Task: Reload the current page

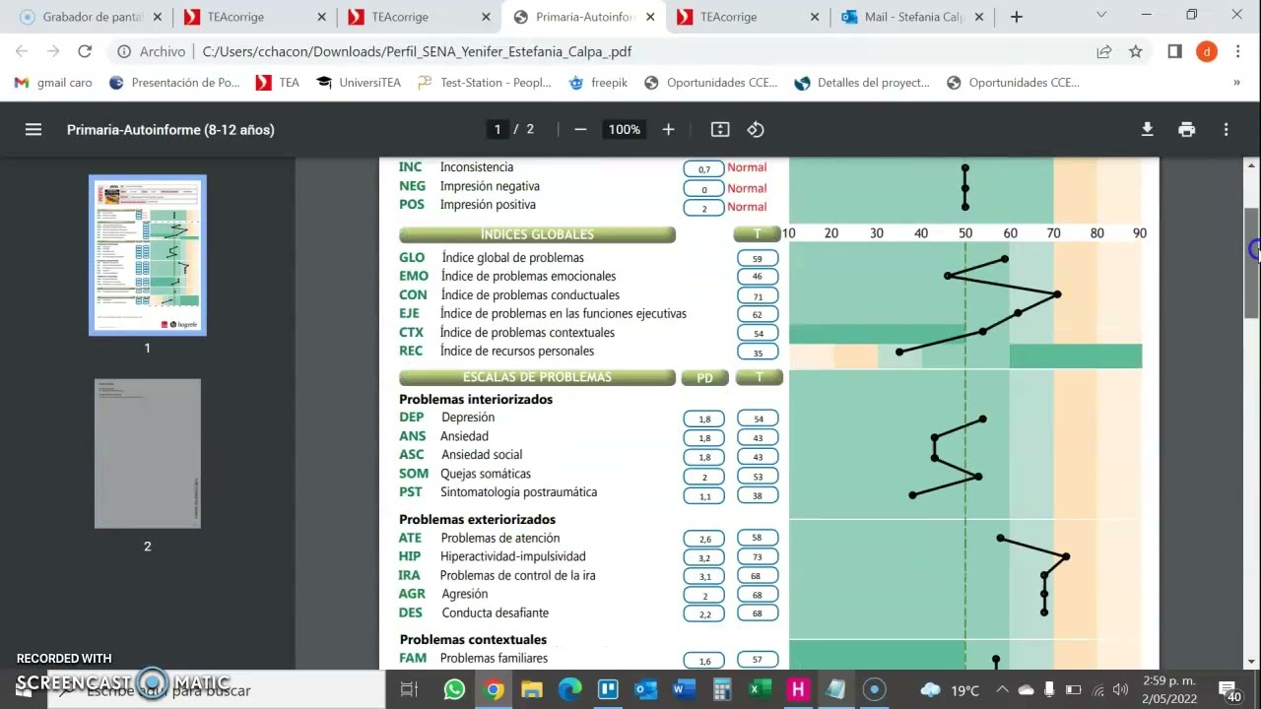Action: [x=85, y=51]
